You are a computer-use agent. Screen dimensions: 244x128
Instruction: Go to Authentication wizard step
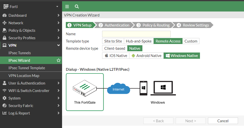[x=114, y=25]
